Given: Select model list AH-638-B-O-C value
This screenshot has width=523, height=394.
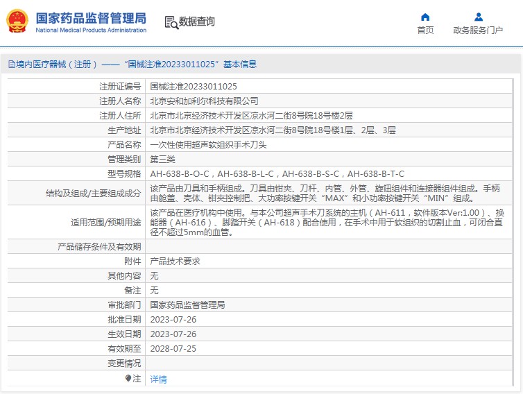Looking at the screenshot, I should tap(277, 174).
